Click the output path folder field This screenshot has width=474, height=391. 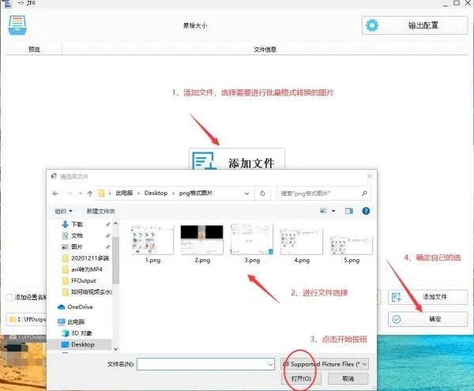[x=26, y=319]
